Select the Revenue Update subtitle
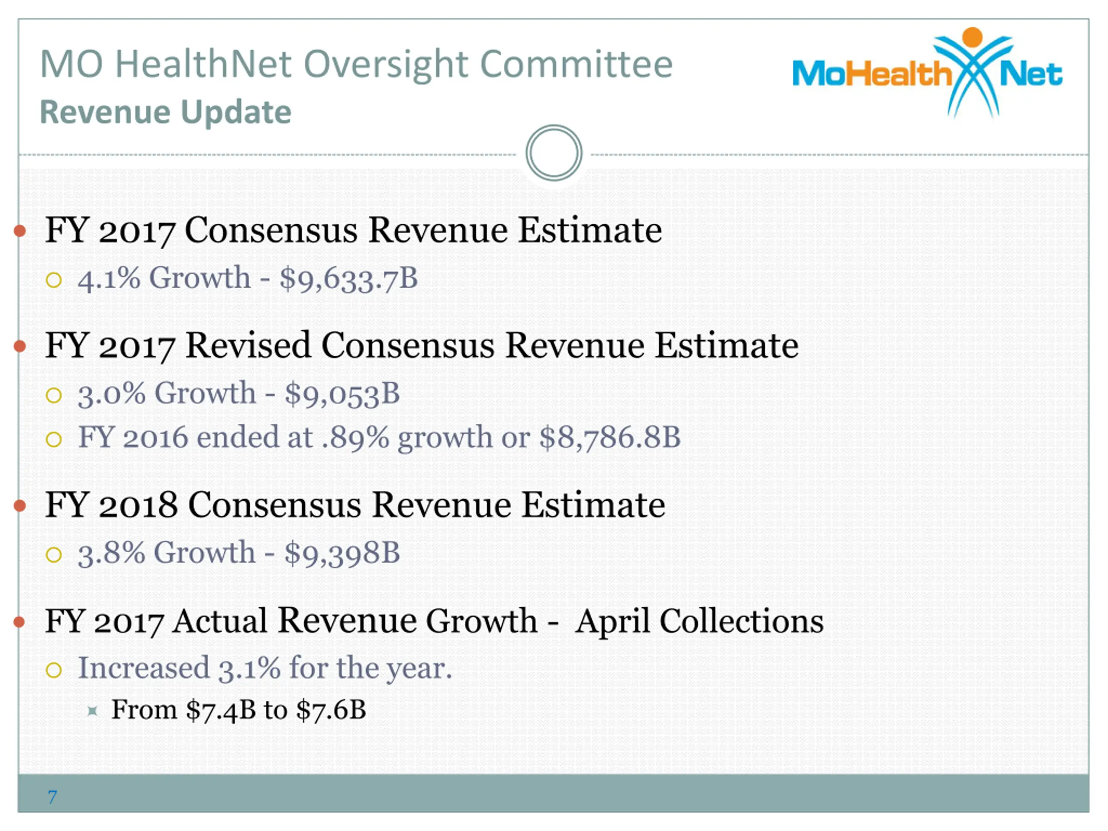The image size is (1108, 831). pos(165,112)
